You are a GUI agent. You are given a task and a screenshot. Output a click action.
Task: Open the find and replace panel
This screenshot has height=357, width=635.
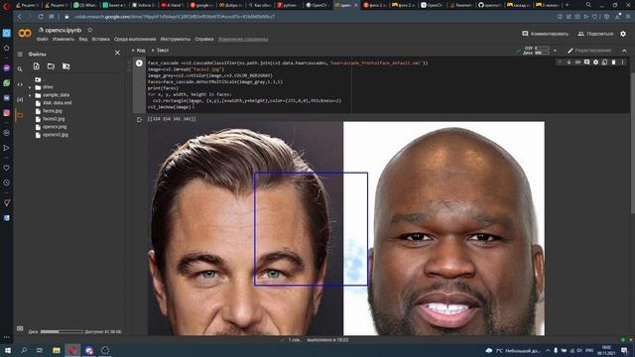pyautogui.click(x=20, y=69)
